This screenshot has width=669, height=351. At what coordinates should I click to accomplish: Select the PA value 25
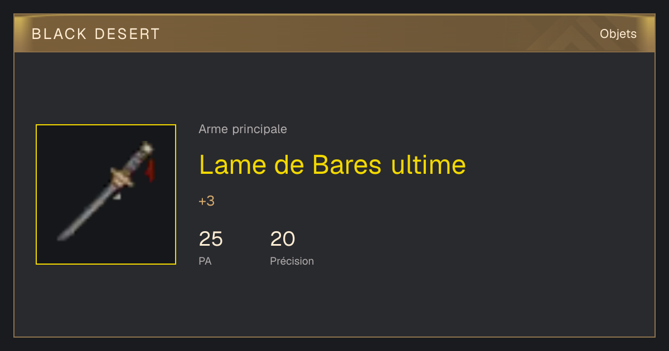211,239
